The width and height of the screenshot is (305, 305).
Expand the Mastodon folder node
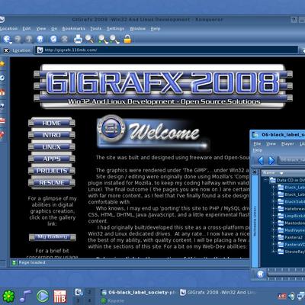[274, 223]
